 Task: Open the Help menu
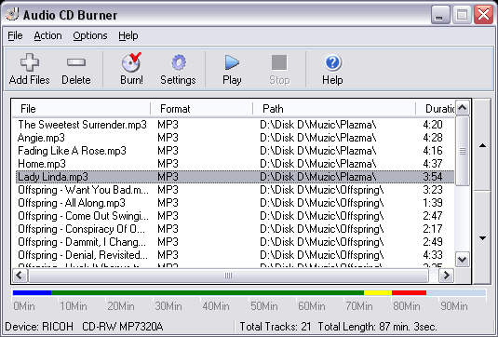pyautogui.click(x=128, y=35)
